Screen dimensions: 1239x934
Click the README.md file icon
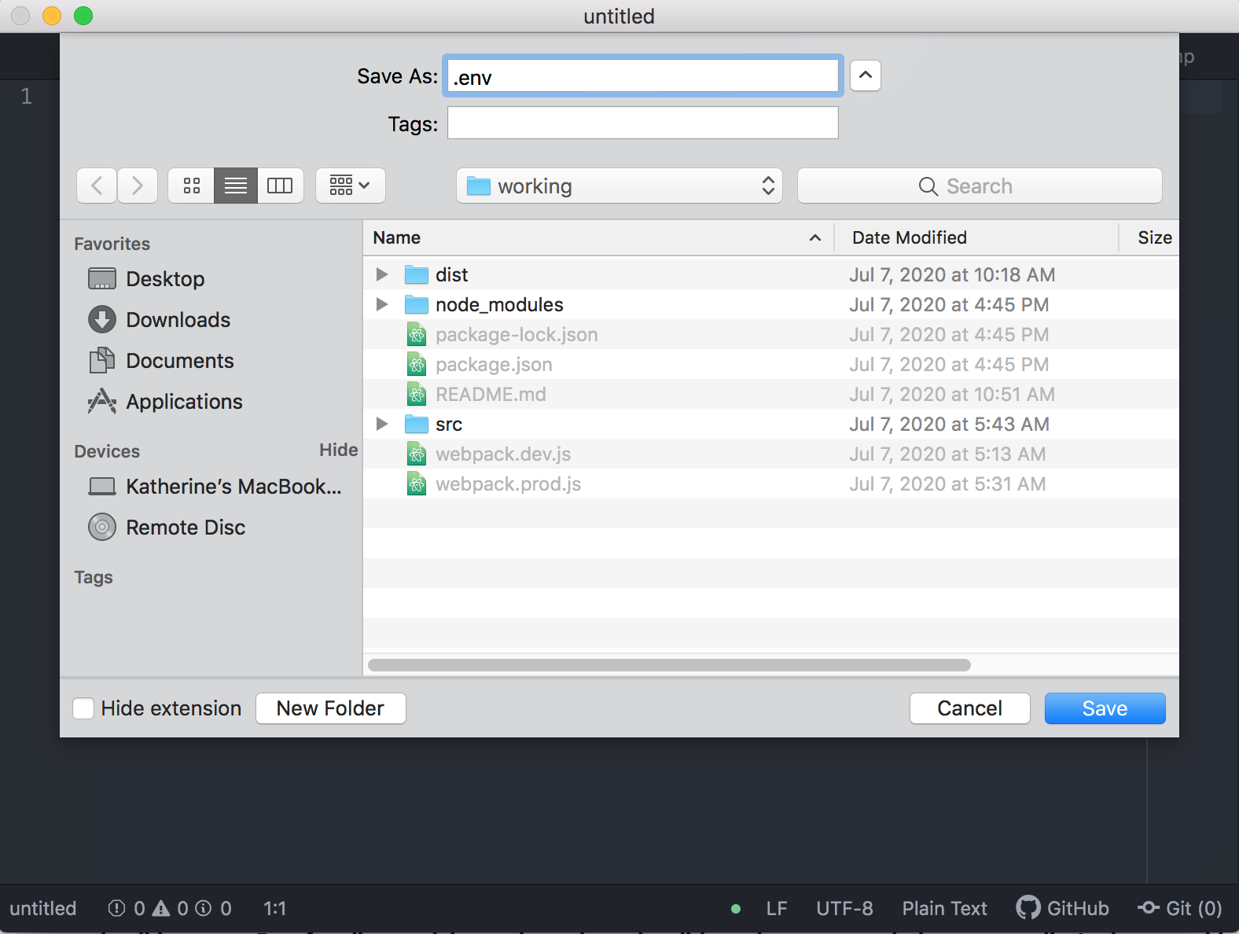click(x=417, y=394)
